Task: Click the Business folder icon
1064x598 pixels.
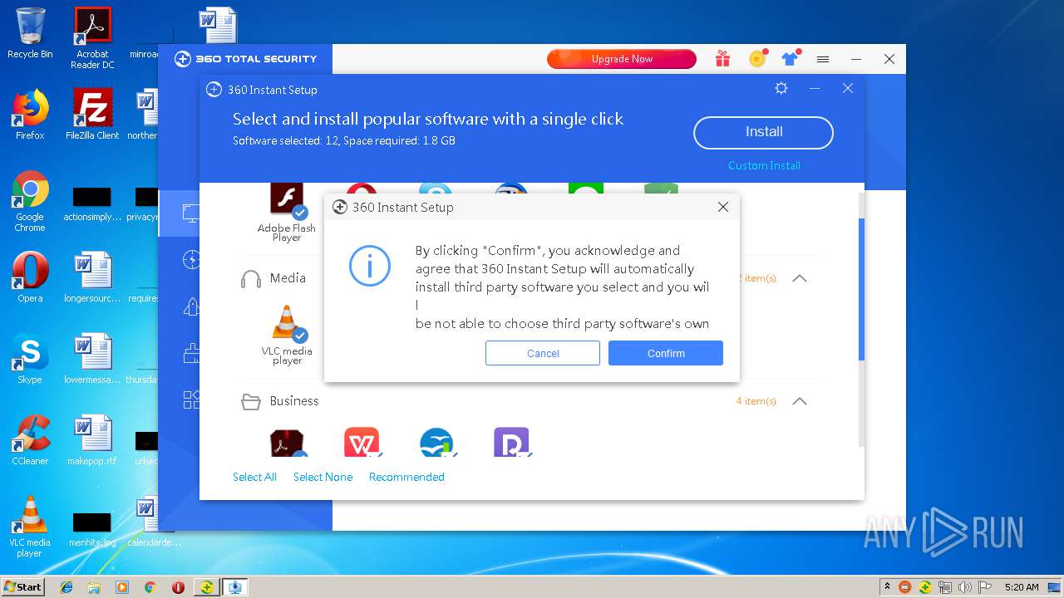Action: point(250,402)
